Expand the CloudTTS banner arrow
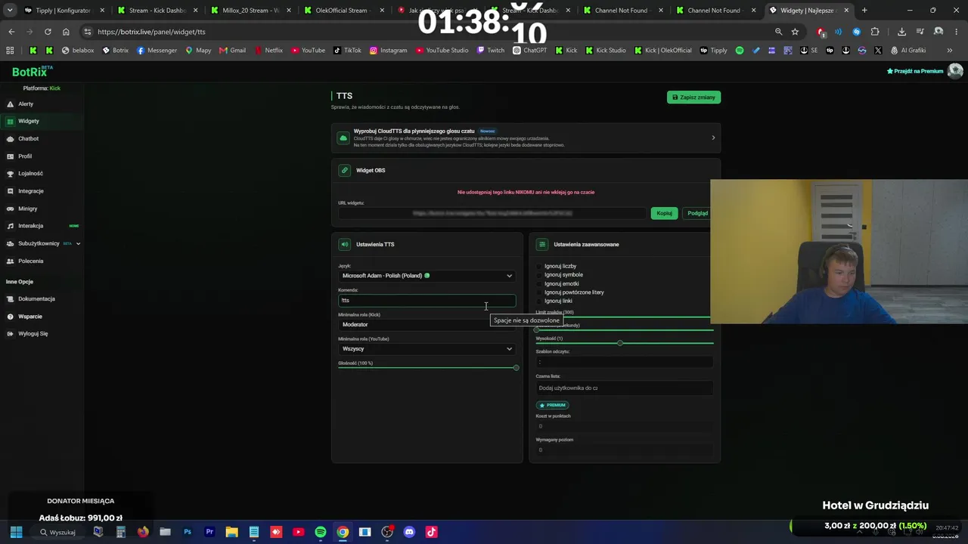 point(713,138)
